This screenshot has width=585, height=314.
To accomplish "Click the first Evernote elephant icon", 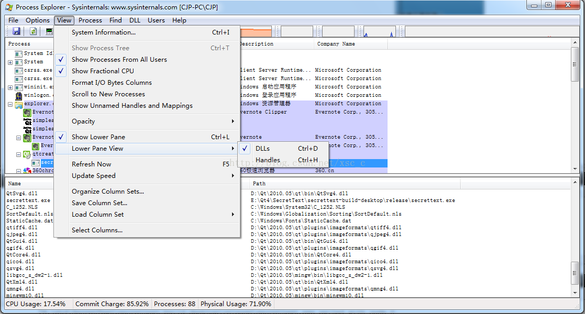I will click(x=27, y=112).
